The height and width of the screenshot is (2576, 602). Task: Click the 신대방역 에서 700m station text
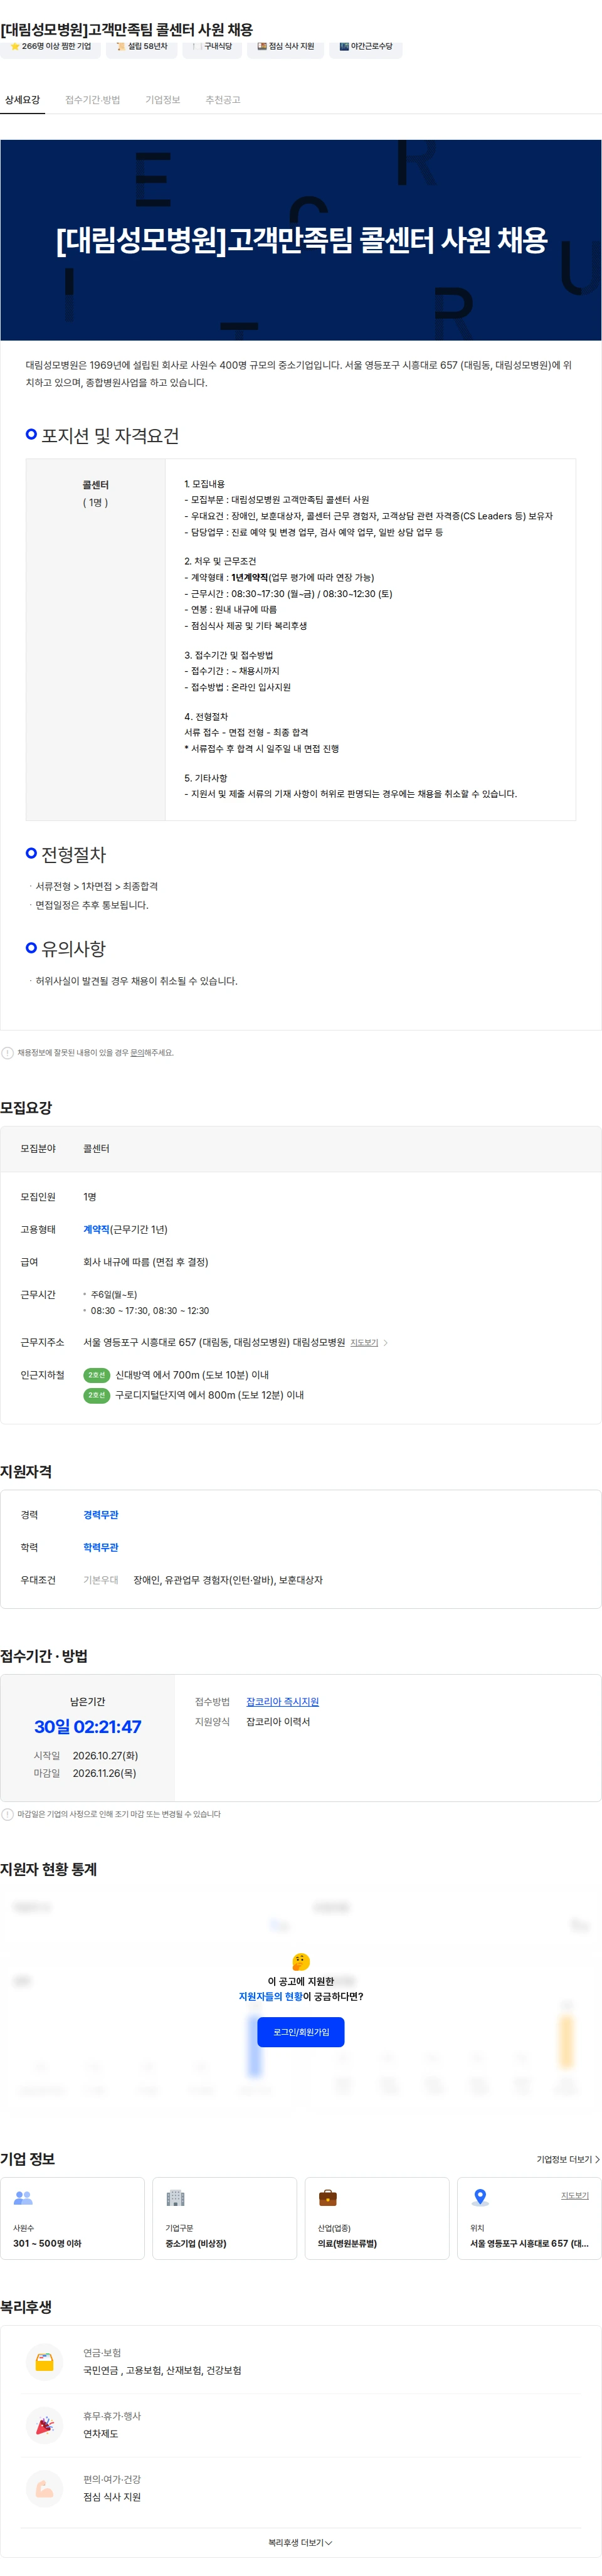pos(192,1375)
